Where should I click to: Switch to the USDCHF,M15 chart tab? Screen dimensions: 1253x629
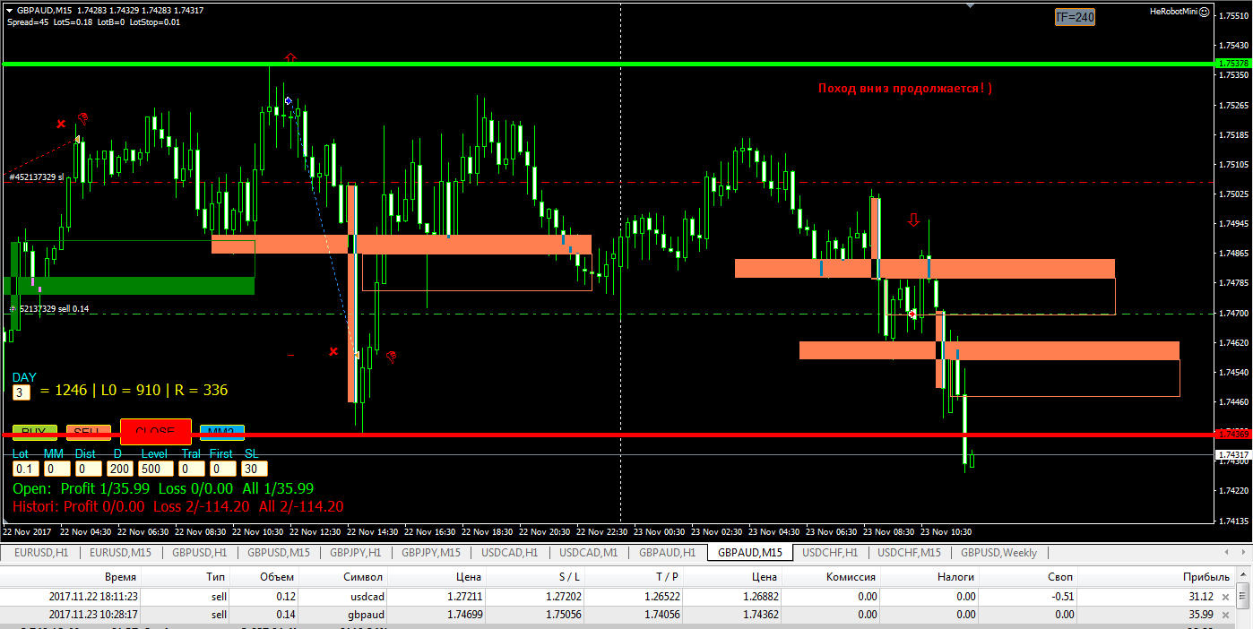910,552
